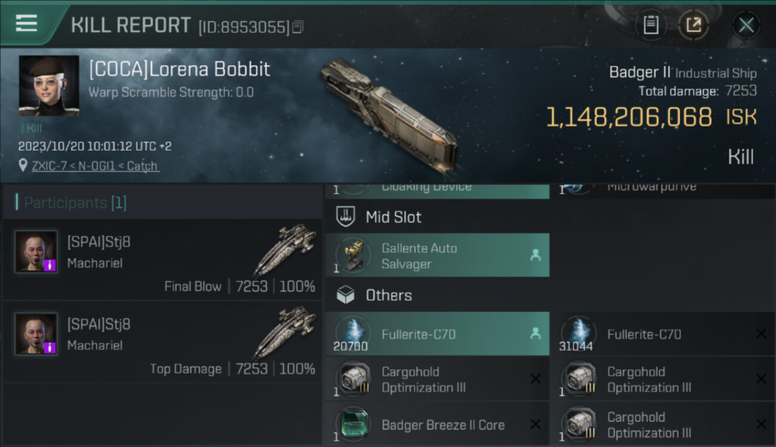The width and height of the screenshot is (776, 447).
Task: Close the kill report window
Action: tap(746, 25)
